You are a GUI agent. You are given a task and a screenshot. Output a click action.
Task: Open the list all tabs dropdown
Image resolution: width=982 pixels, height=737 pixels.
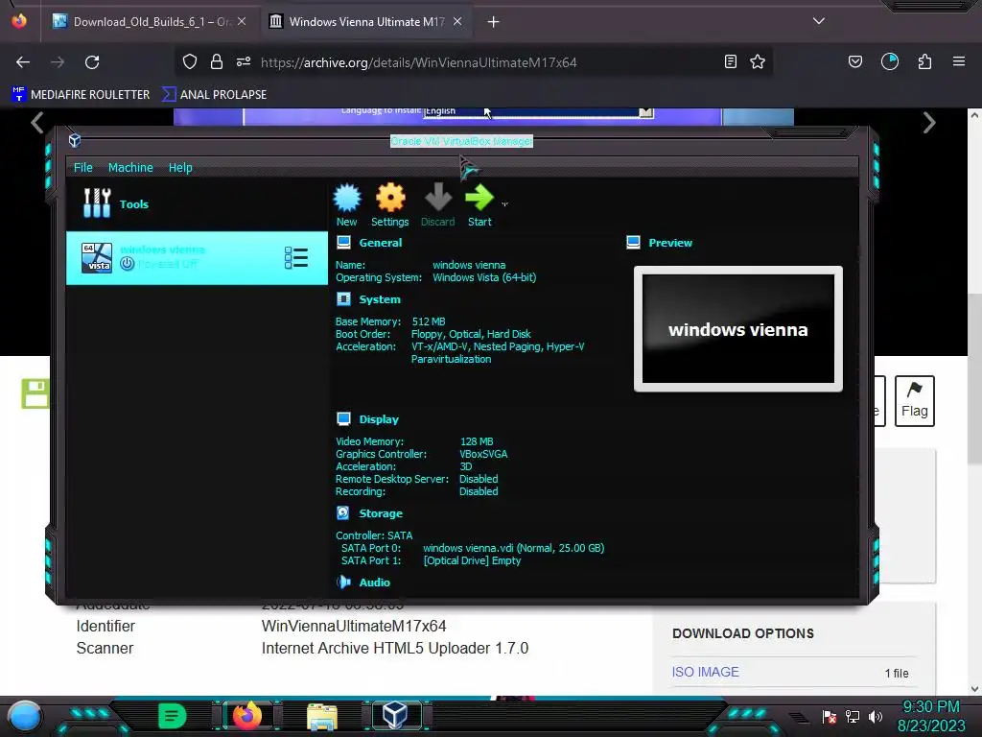[x=819, y=21]
